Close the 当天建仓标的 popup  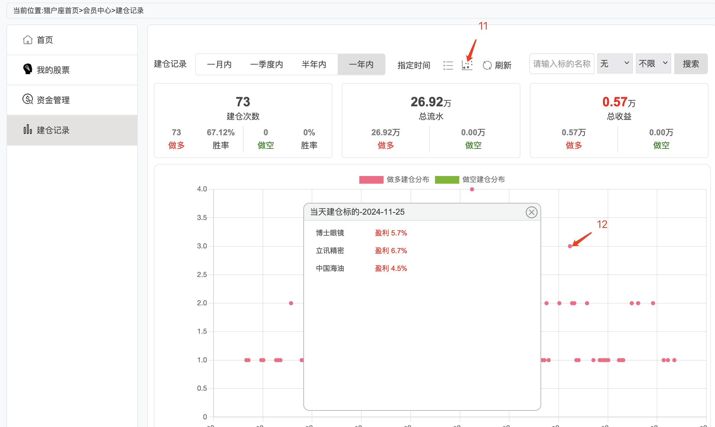[531, 212]
